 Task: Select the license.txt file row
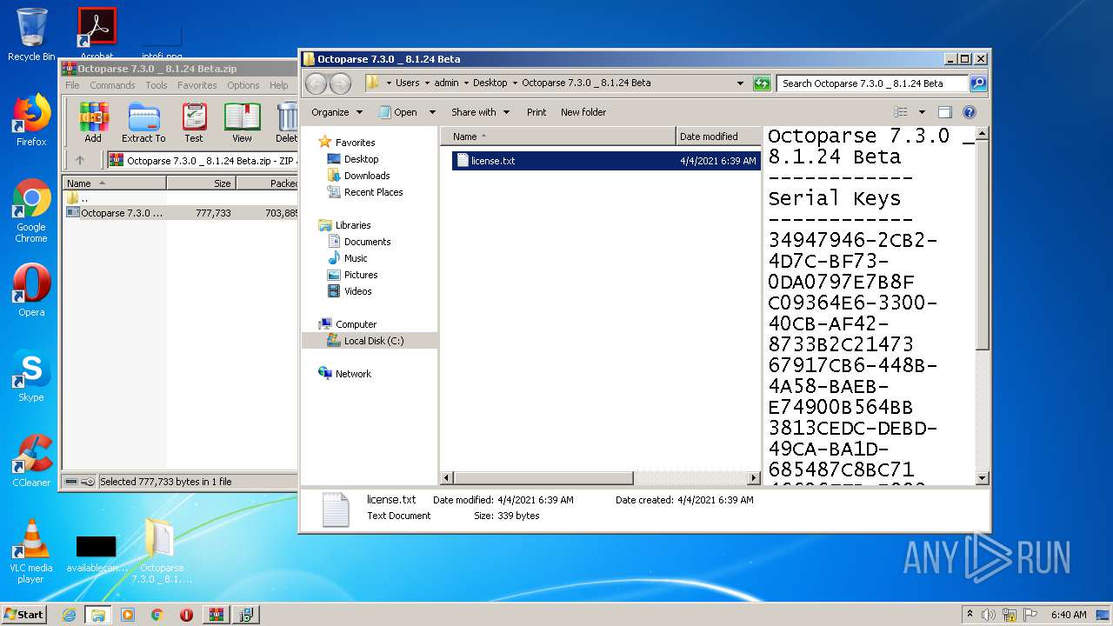tap(606, 161)
